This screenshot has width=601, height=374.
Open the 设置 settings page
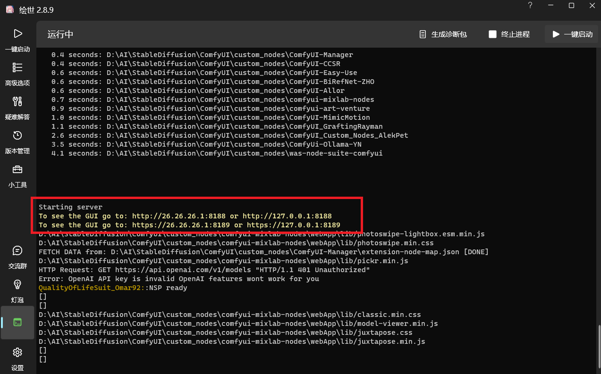(x=17, y=358)
